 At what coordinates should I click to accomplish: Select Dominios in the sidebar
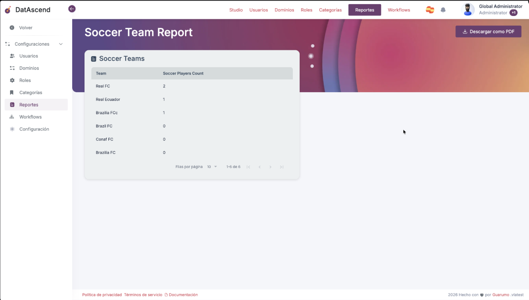tap(36, 68)
